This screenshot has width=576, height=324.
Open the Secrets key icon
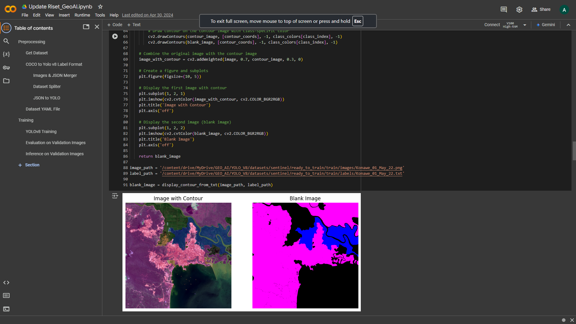click(x=6, y=68)
